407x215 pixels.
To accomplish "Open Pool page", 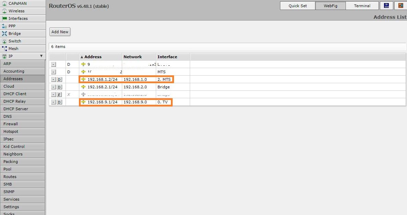I will tap(23, 169).
